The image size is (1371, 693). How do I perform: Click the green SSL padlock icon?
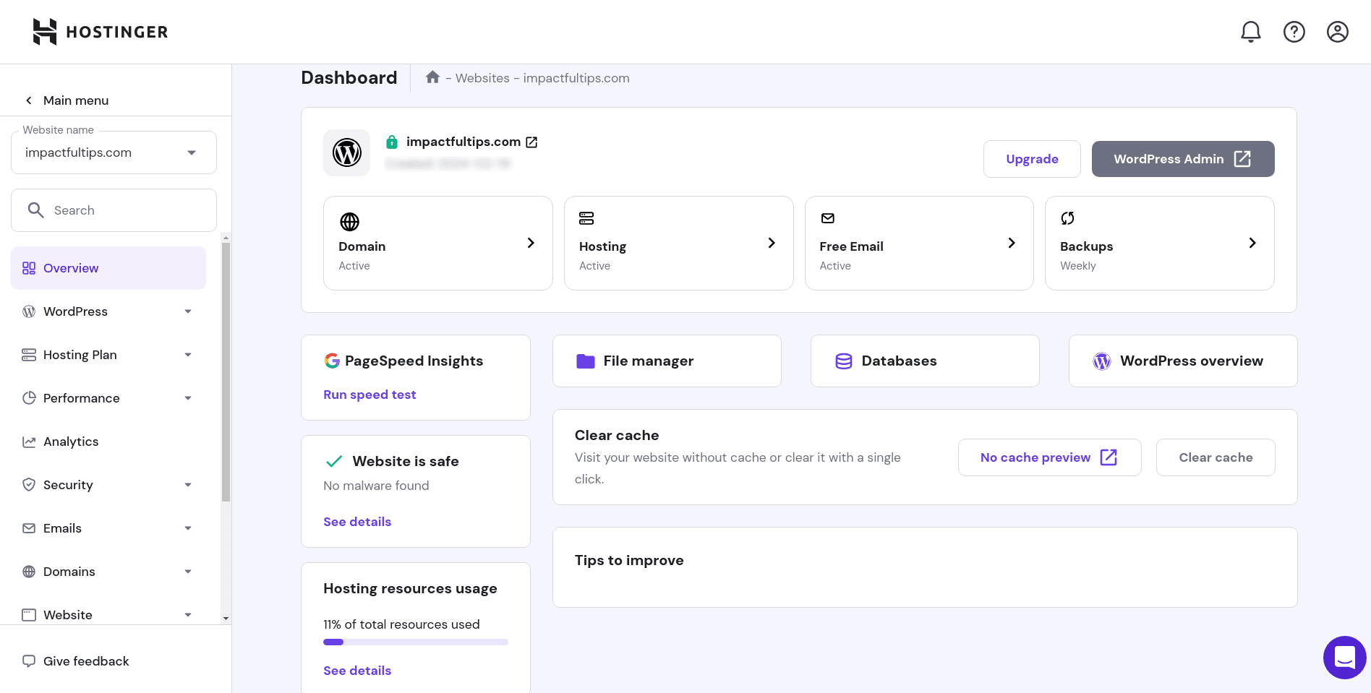[392, 142]
